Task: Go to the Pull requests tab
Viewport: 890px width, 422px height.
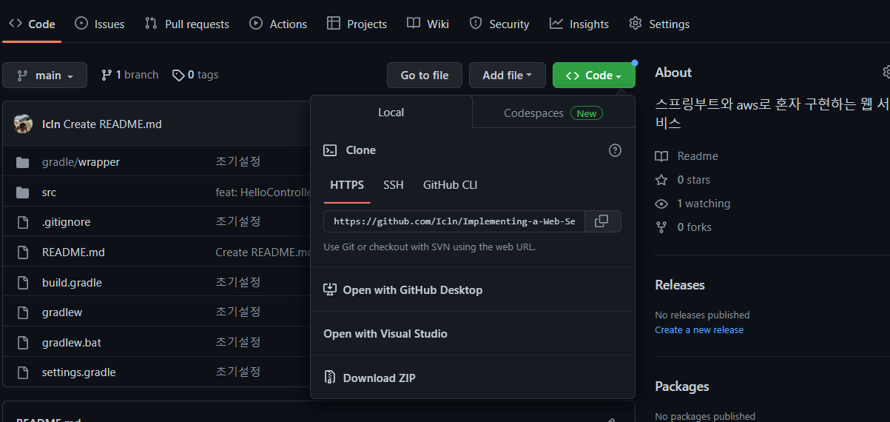Action: click(186, 24)
